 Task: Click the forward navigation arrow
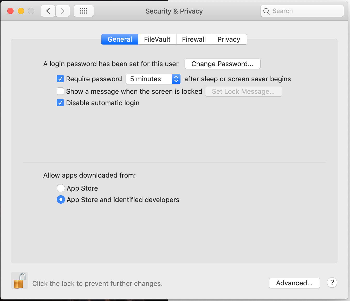point(63,11)
